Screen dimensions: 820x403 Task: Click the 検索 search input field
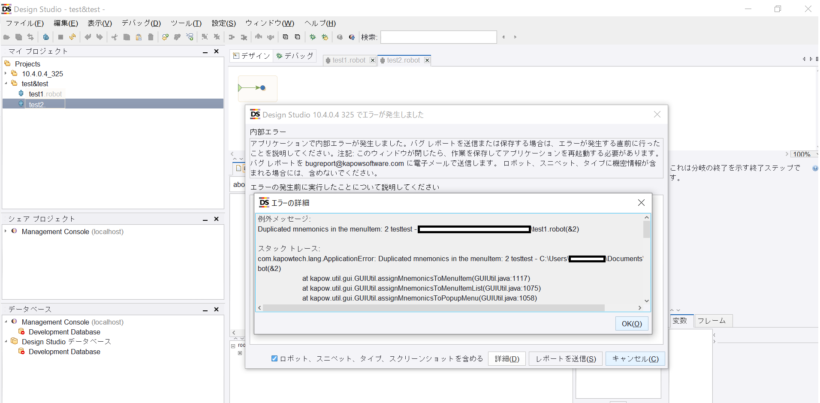tap(438, 37)
